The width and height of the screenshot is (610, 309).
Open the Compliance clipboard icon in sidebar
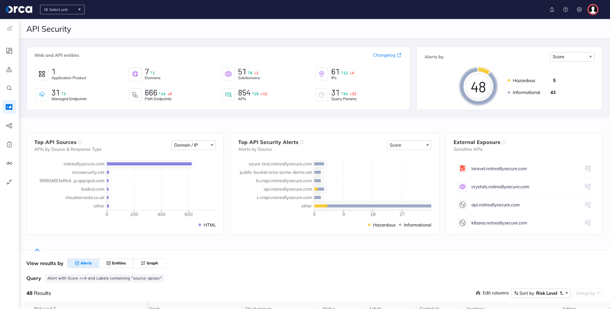9,144
